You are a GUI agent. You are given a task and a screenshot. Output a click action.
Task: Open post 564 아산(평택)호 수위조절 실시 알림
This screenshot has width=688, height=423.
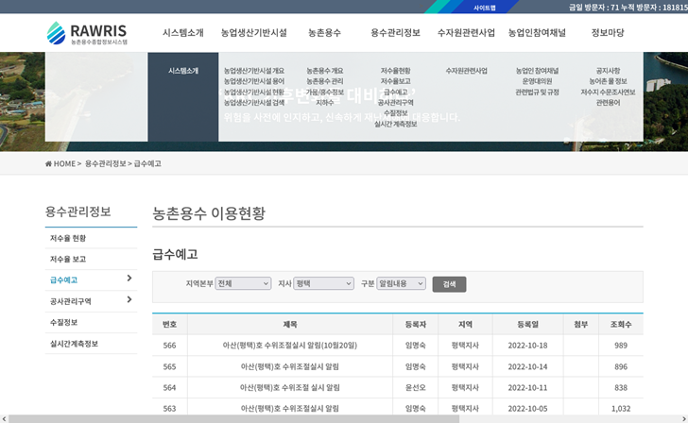point(290,387)
